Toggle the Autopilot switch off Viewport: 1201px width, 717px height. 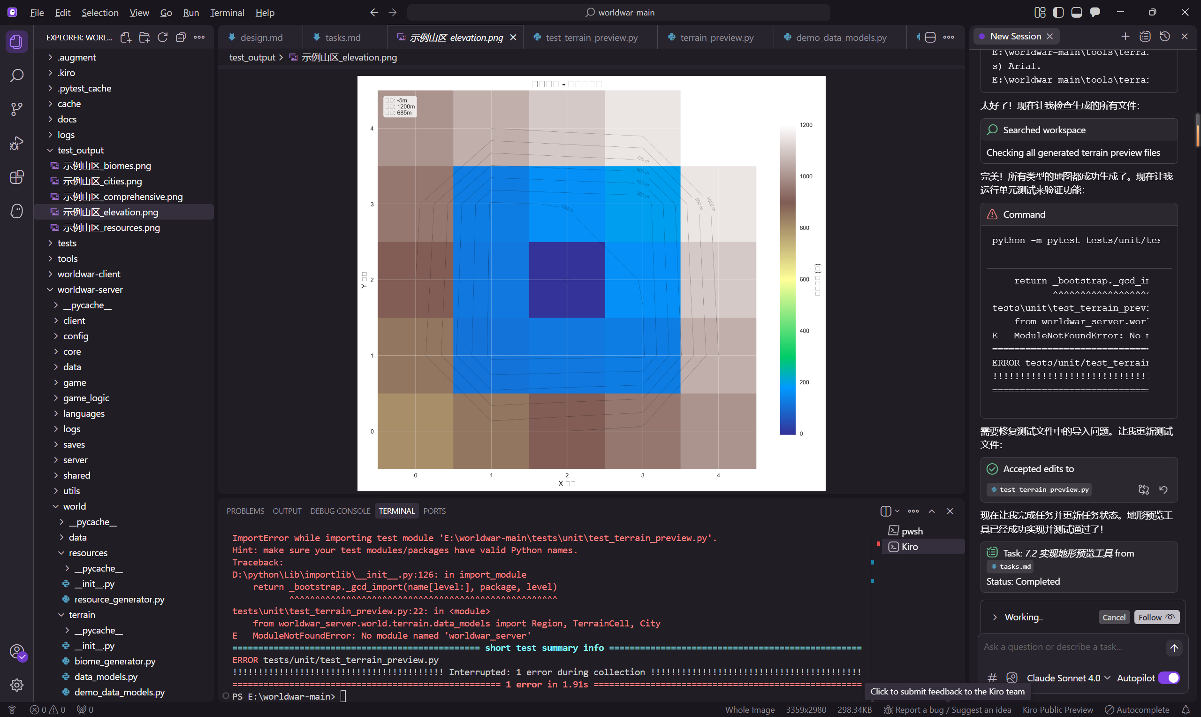[x=1169, y=678]
